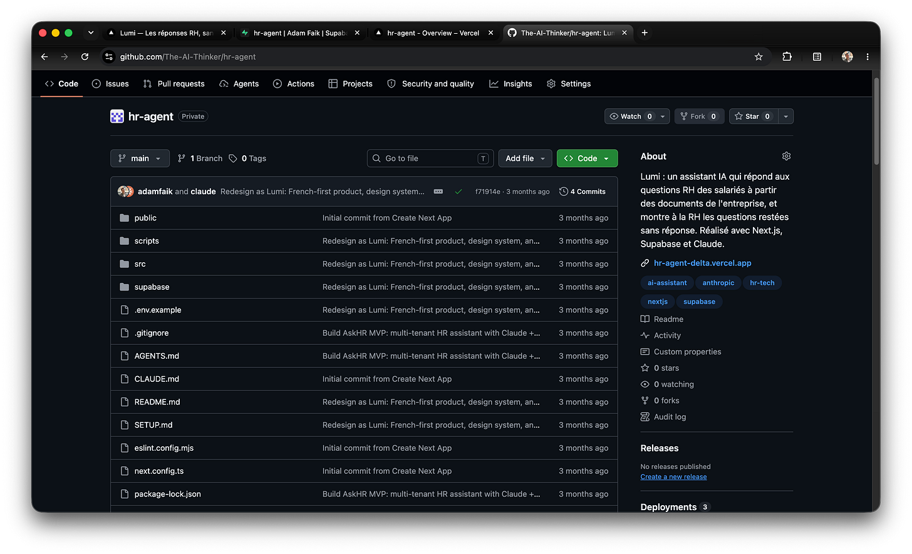
Task: Reload the page with the refresh icon
Action: 85,57
